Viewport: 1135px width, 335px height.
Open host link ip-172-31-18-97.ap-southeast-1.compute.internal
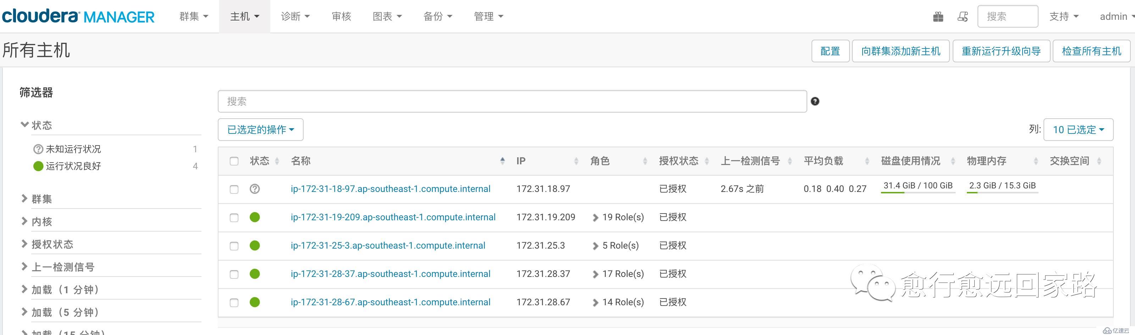[x=391, y=189]
